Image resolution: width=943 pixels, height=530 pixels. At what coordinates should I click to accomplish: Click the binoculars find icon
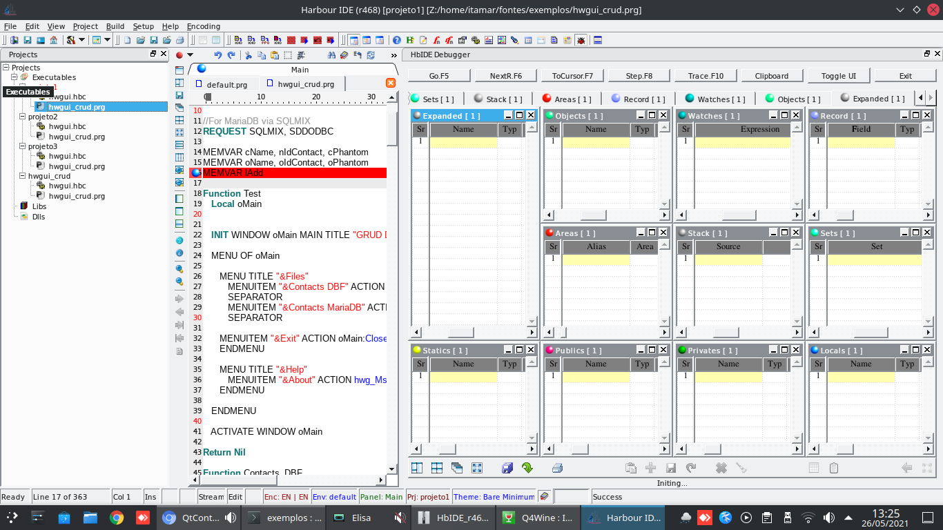click(331, 55)
